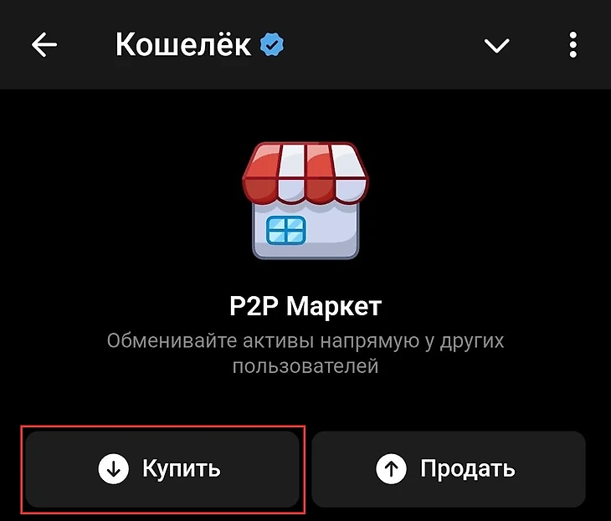Click the word пользователей in description

pyautogui.click(x=305, y=366)
